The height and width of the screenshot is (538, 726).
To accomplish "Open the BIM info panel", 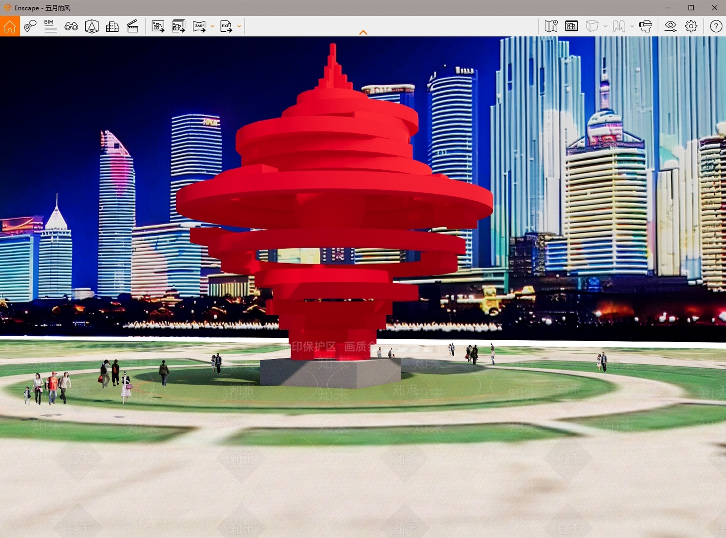I will point(50,26).
